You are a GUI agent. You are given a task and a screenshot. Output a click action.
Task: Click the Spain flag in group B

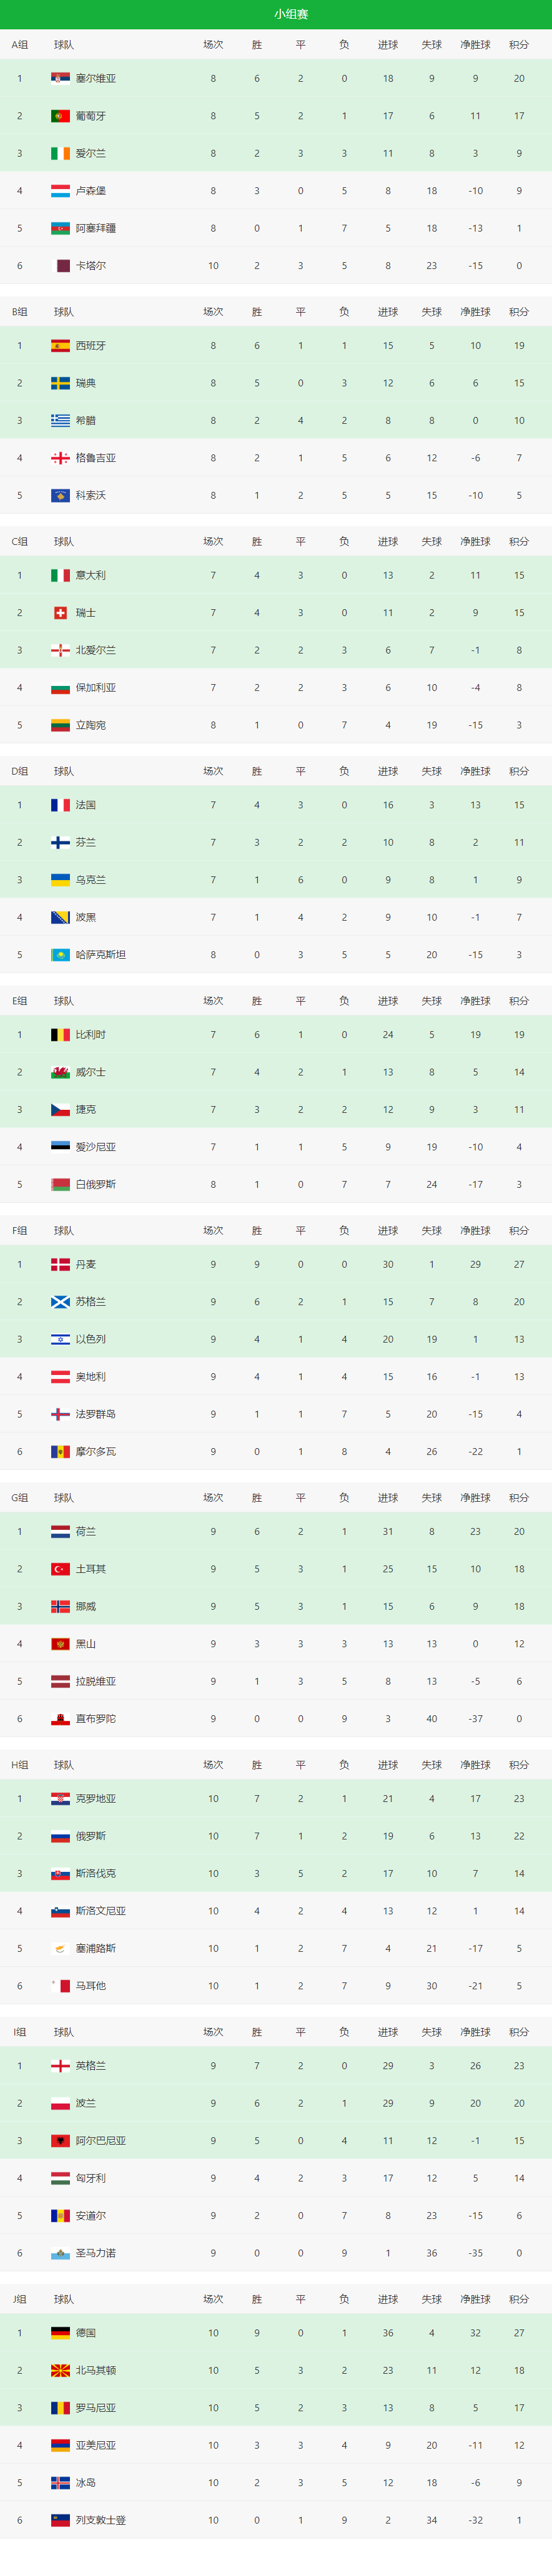(x=60, y=345)
